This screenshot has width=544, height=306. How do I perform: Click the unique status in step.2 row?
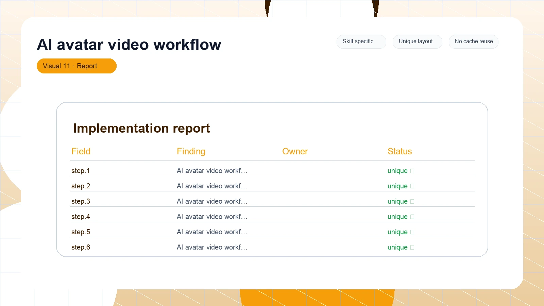[x=401, y=186]
